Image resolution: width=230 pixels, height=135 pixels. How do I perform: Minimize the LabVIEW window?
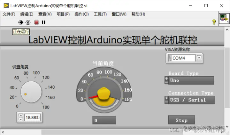[x=190, y=5]
